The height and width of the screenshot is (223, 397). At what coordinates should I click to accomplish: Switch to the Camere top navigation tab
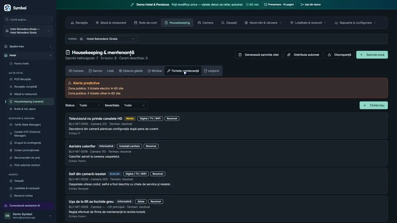click(206, 23)
